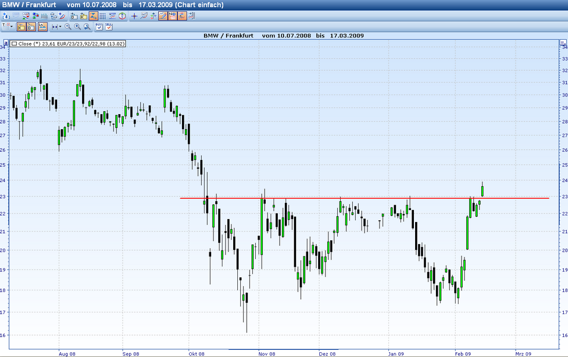The width and height of the screenshot is (568, 357).
Task: Open the T table icon dropdown arrow
Action: [x=11, y=26]
